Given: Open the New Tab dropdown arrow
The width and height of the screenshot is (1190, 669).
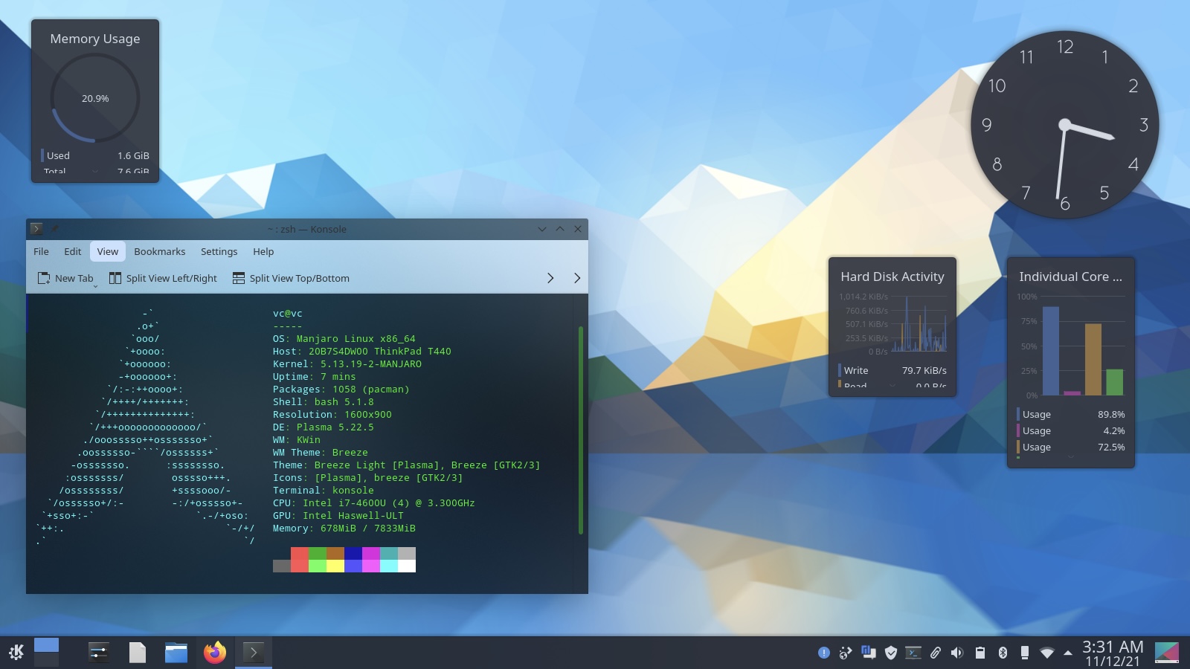Looking at the screenshot, I should (95, 285).
